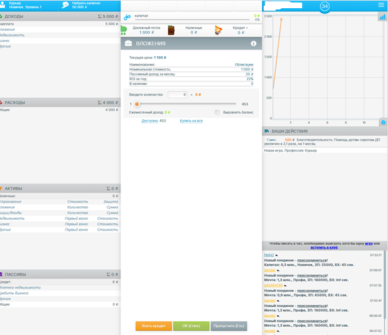388x335 pixels.
Task: Click the Текущая цена 1 100 ₽ text
Action: pyautogui.click(x=148, y=57)
